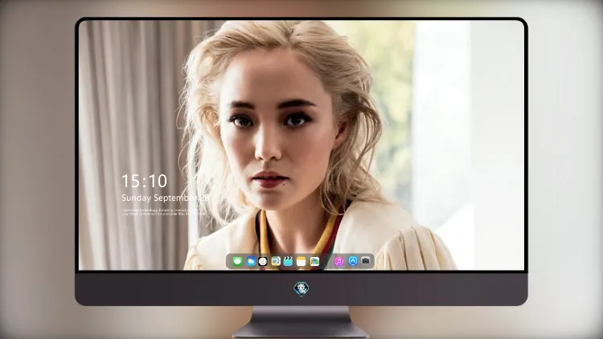Launch the pink Music app
This screenshot has width=603, height=339.
[338, 261]
